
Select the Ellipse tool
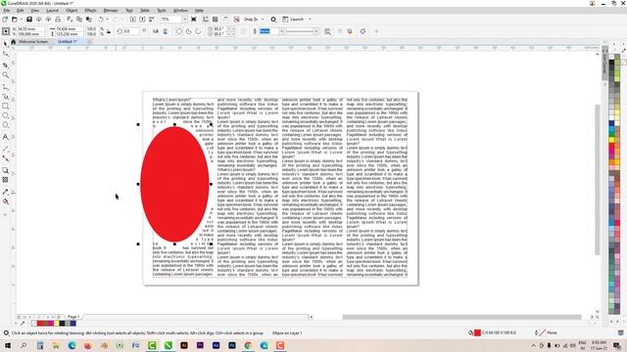pos(6,115)
